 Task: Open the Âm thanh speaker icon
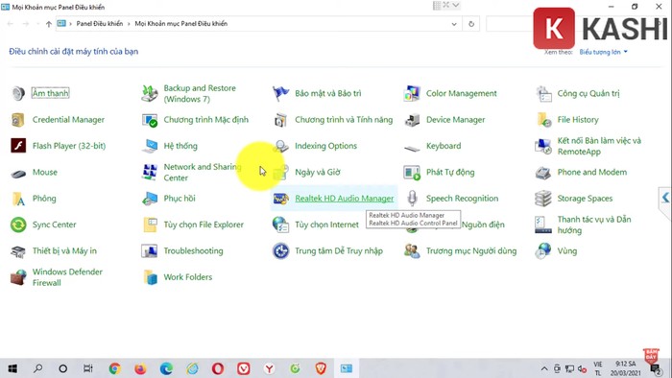(x=18, y=93)
